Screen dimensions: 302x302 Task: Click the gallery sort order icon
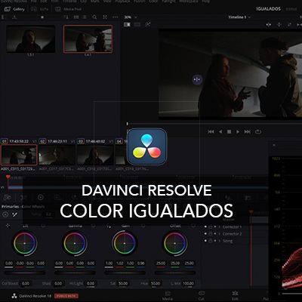click(66, 17)
